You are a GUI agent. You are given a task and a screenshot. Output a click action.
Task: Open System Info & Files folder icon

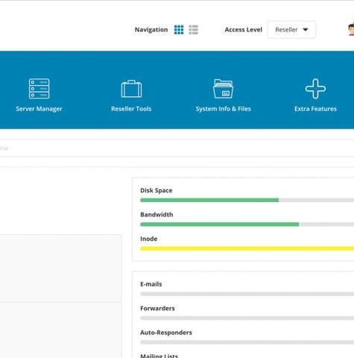pyautogui.click(x=223, y=89)
